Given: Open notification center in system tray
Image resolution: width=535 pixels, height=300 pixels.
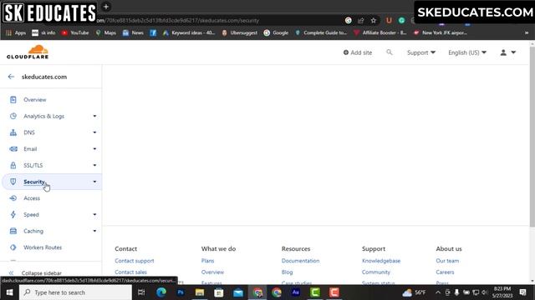Looking at the screenshot, I should click(522, 292).
